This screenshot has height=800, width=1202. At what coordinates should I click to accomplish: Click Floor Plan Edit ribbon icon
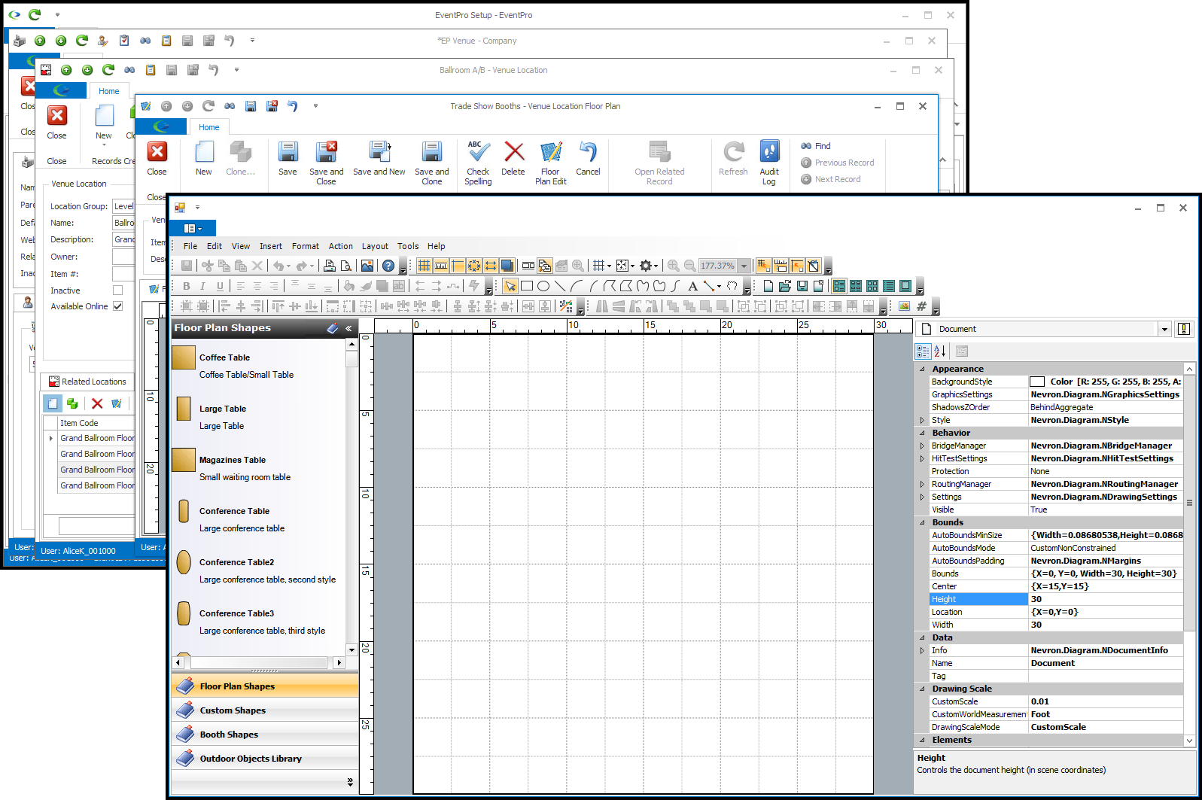click(551, 163)
